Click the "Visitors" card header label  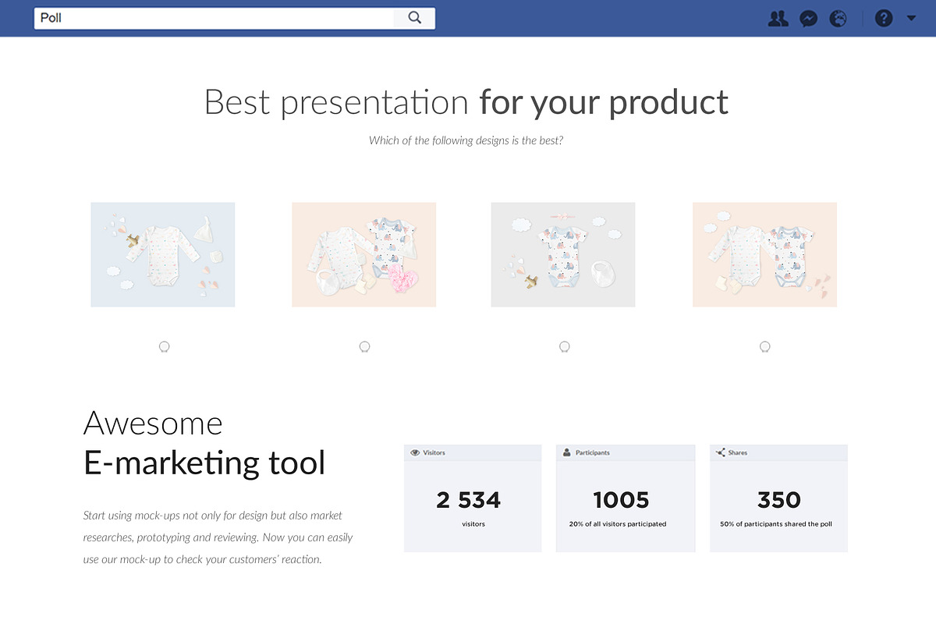click(434, 452)
